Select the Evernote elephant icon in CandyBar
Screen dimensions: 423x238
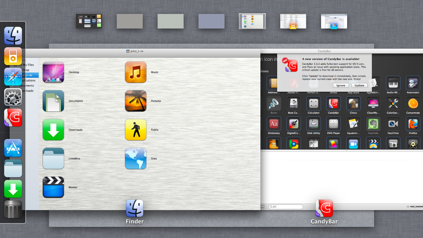373,124
